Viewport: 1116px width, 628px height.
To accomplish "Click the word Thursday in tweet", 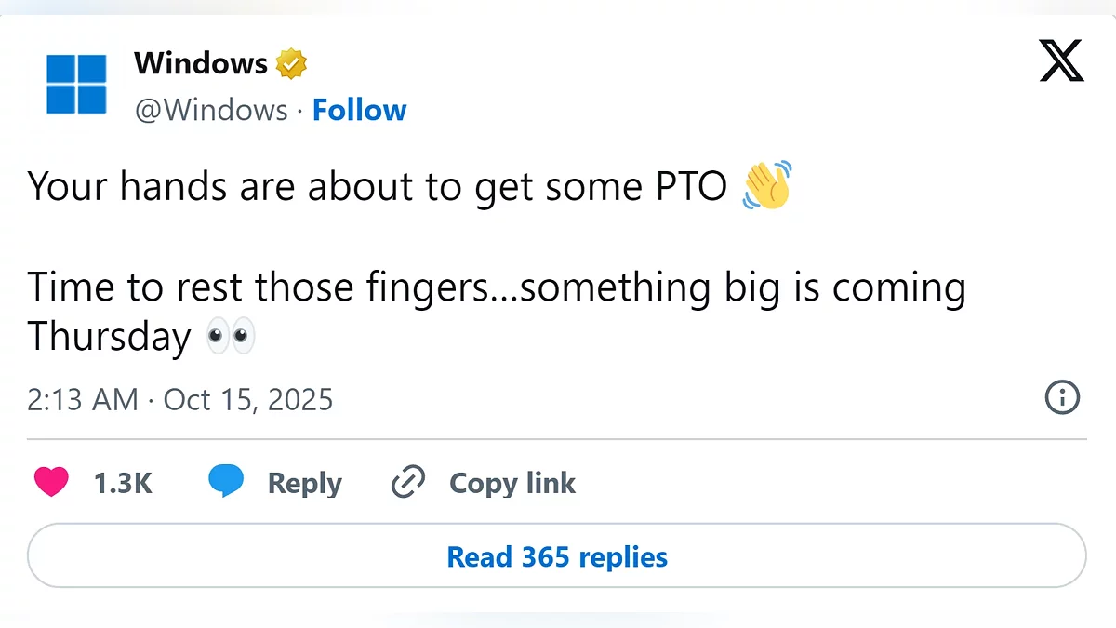I will (x=109, y=336).
